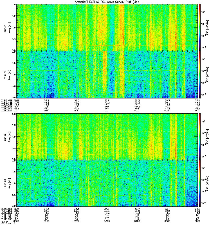
Task: Click the 0600 time label
Action: 197,221
